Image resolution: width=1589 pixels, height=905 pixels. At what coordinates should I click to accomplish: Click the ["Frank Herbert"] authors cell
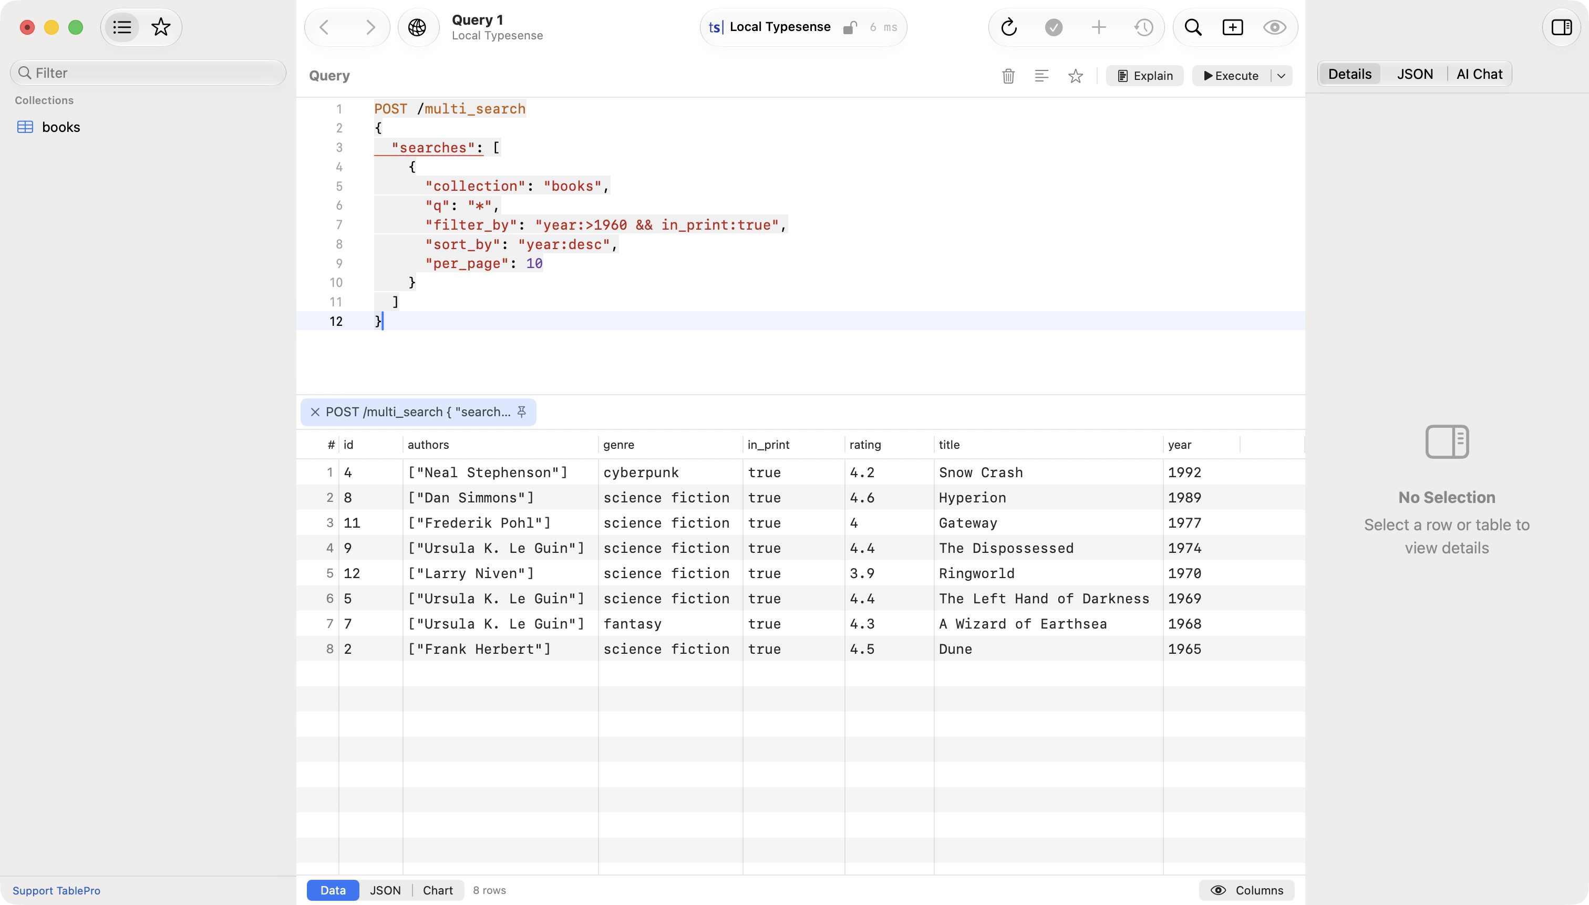pyautogui.click(x=500, y=649)
